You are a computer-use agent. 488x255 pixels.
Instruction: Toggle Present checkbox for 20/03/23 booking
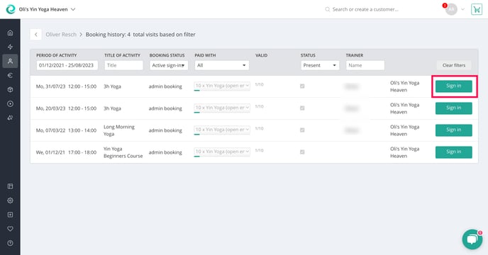[302, 108]
